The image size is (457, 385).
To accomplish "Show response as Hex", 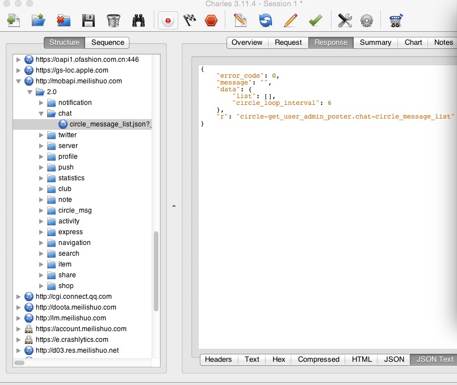I will [x=279, y=359].
